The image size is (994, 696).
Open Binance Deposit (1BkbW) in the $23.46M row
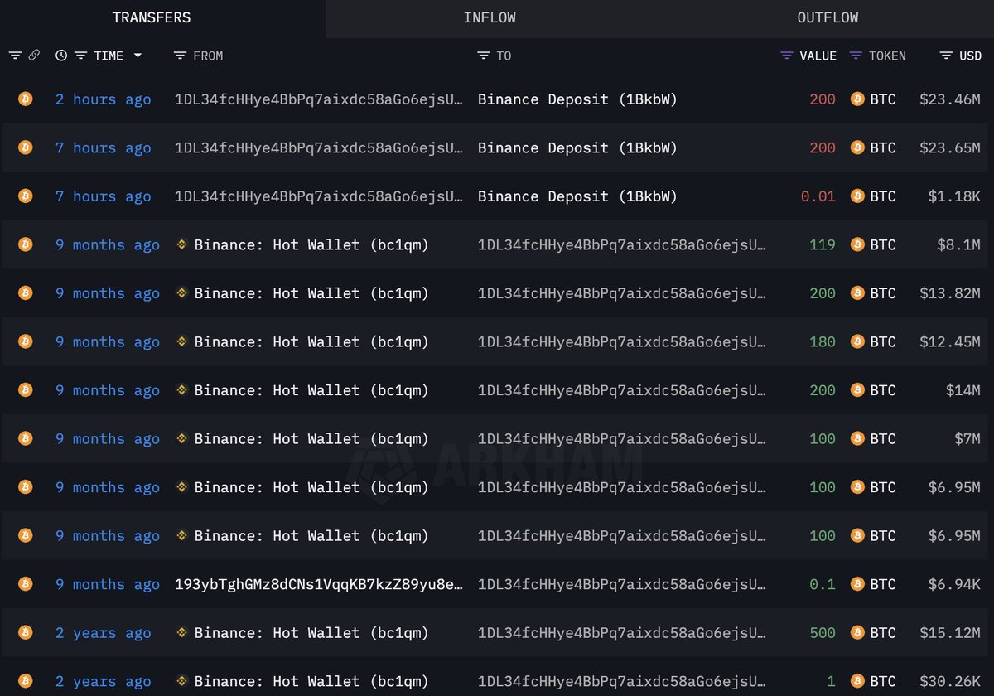pyautogui.click(x=577, y=99)
